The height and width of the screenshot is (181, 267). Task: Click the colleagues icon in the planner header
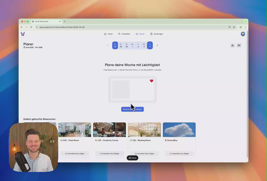tap(233, 46)
